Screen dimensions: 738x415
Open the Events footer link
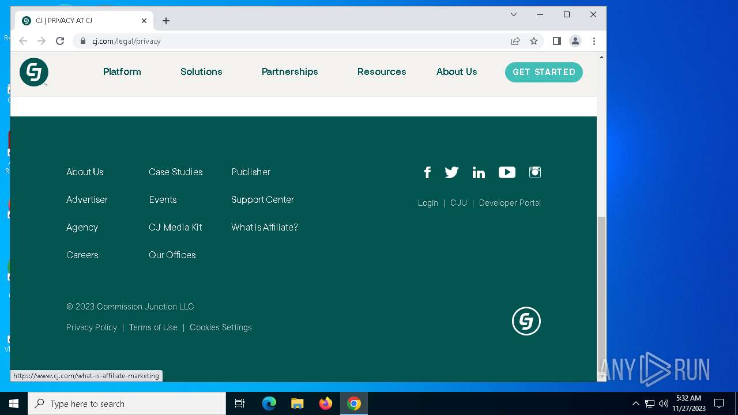(x=163, y=199)
